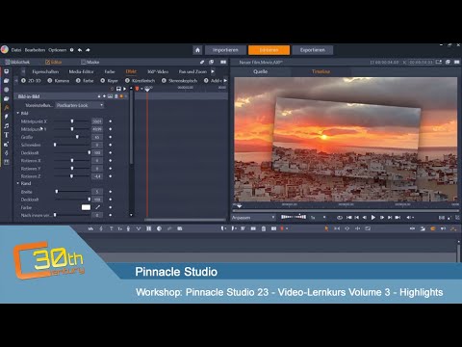Viewport: 462px width, 347px height.
Task: Toggle keyframe for Rand Breite
Action: coord(111,192)
